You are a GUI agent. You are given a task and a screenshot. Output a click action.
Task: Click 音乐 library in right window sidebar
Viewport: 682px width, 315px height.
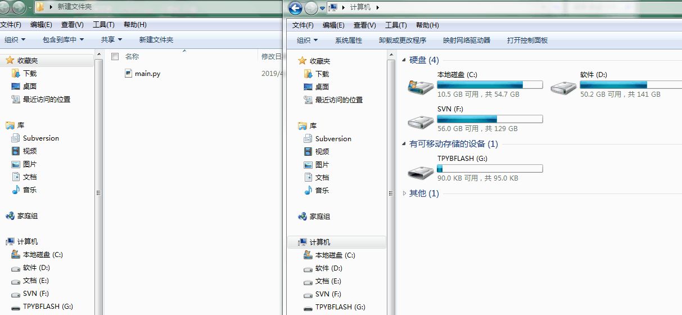322,191
